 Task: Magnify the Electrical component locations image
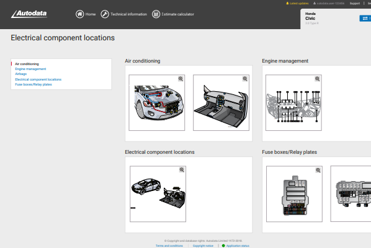182,170
